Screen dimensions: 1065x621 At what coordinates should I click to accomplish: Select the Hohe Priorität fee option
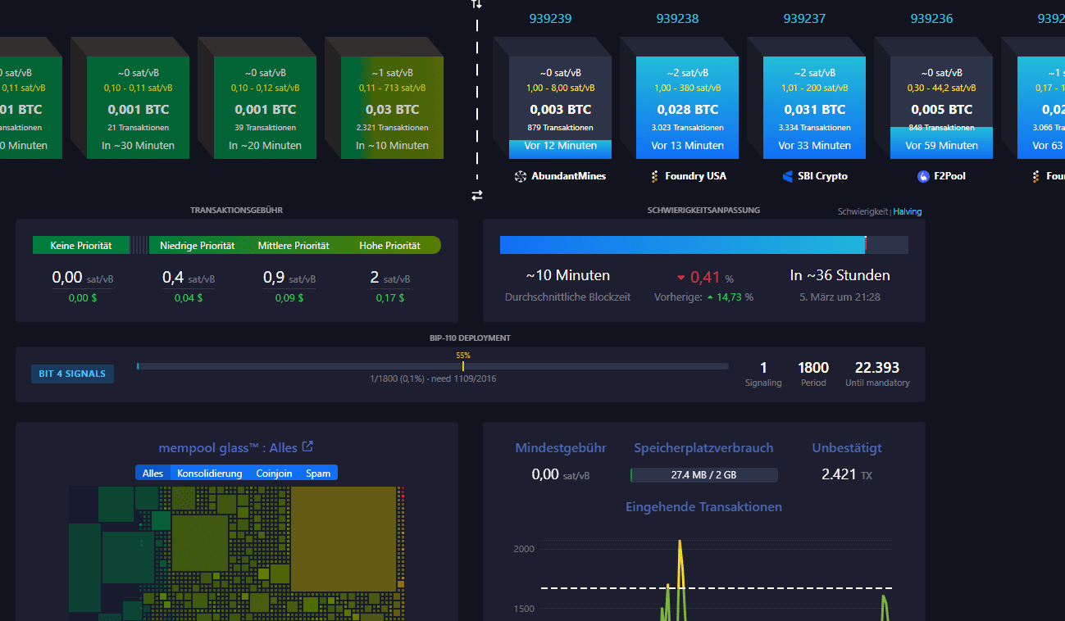click(x=391, y=244)
